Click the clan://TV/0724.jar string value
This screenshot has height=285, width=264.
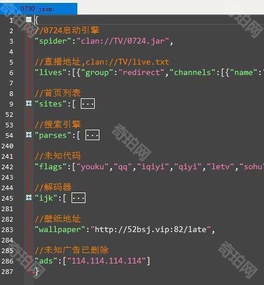tap(123, 41)
